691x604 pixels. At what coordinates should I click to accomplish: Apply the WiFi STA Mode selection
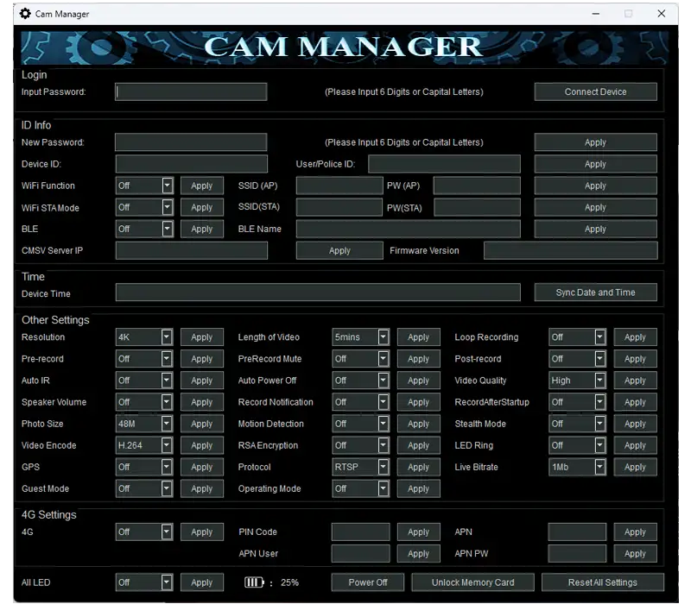pyautogui.click(x=202, y=207)
